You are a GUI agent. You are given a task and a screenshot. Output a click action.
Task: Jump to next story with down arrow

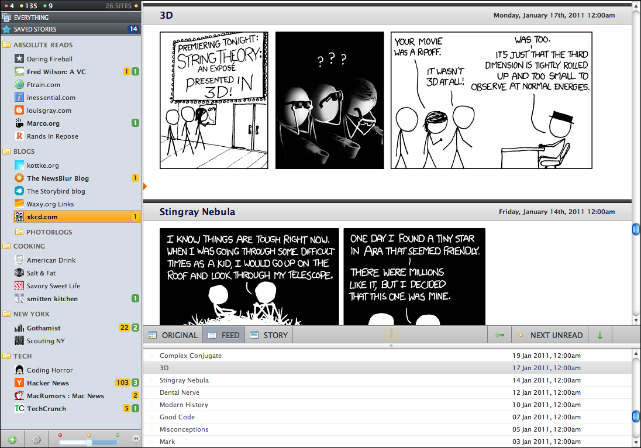[x=599, y=335]
